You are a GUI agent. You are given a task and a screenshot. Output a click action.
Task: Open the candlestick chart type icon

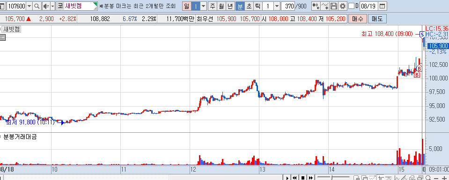coord(316,6)
